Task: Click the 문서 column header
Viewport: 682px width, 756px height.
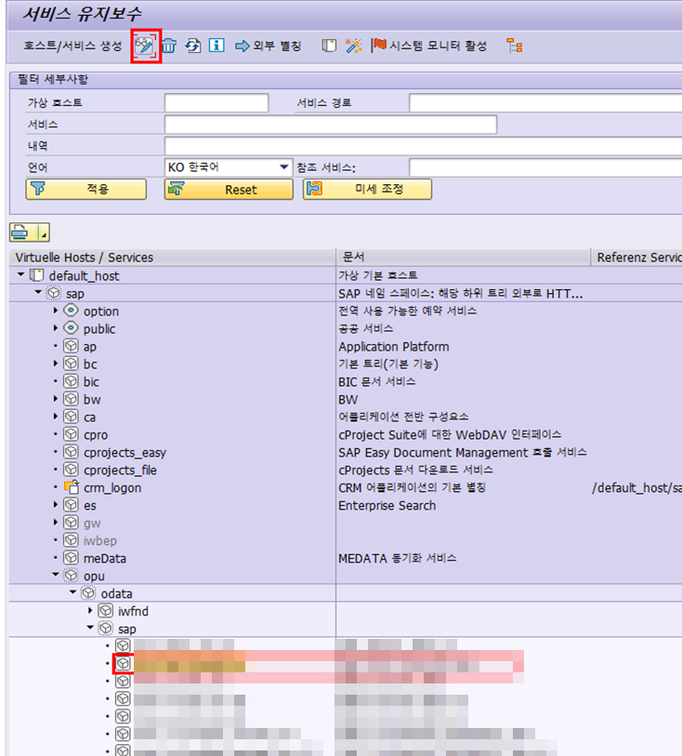Action: click(x=464, y=258)
